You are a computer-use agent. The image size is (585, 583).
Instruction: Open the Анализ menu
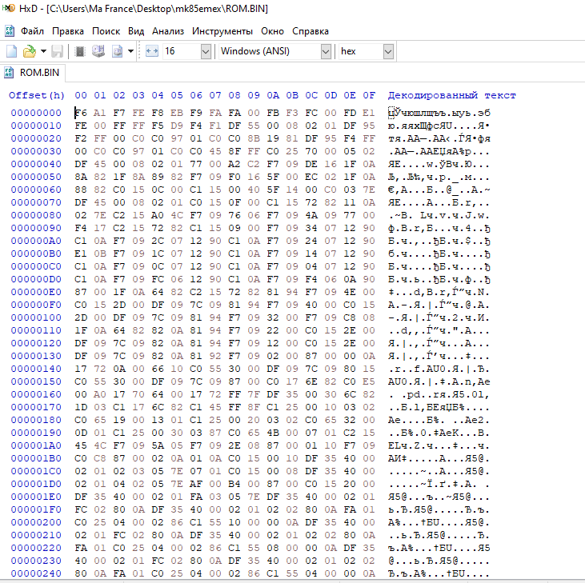[168, 31]
